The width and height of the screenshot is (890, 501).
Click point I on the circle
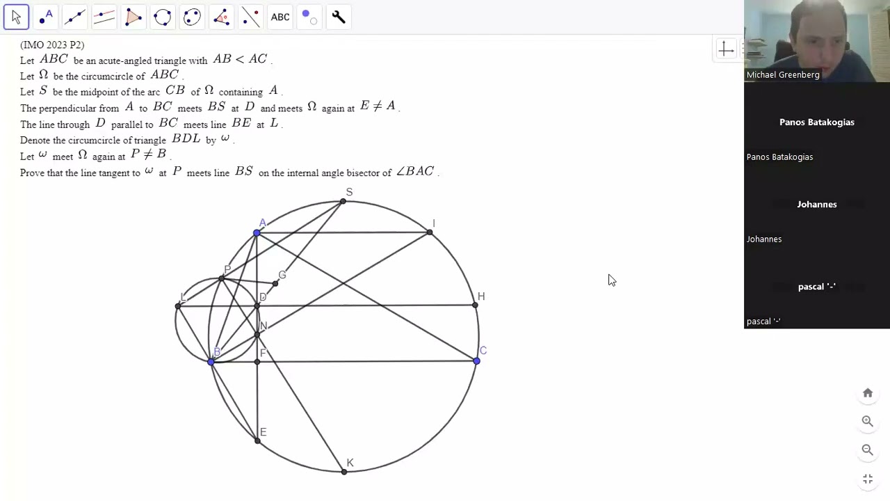pyautogui.click(x=430, y=233)
